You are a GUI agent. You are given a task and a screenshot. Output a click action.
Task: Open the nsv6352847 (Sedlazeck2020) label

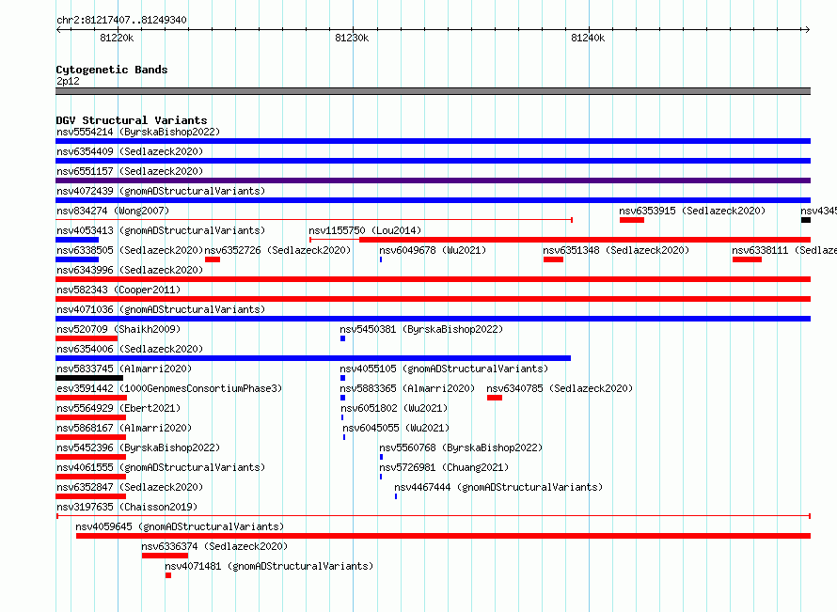(130, 487)
